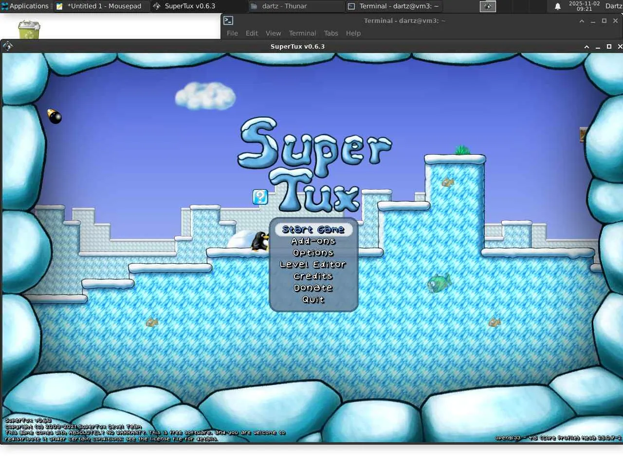
Task: Activate the SuperTux v0.6.3 taskbar button
Action: (x=199, y=6)
